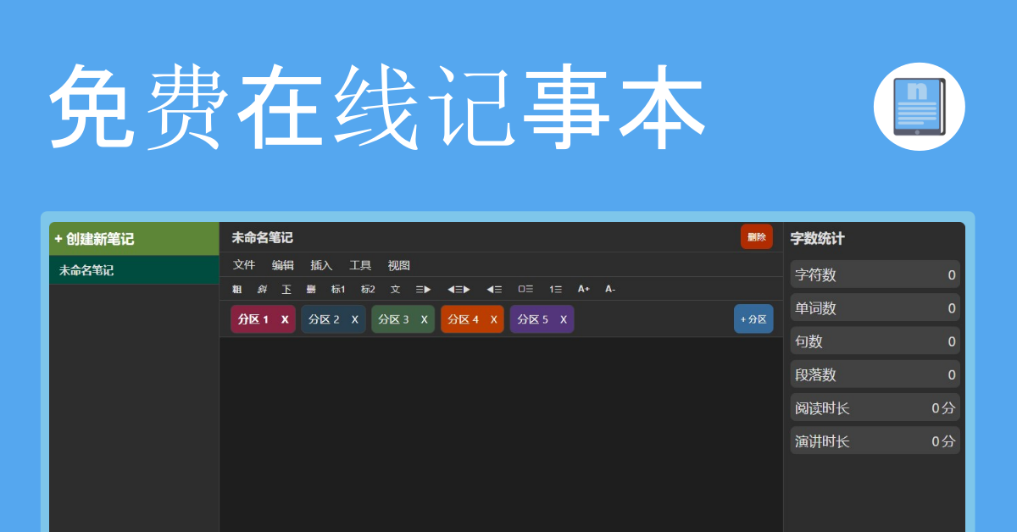Expand the 插入 menu
The height and width of the screenshot is (532, 1017).
[321, 265]
